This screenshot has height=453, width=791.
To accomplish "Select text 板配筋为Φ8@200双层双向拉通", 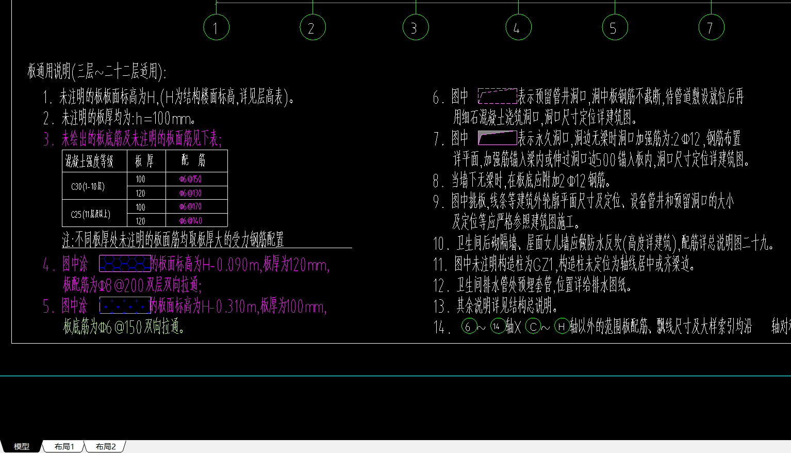I will (133, 285).
